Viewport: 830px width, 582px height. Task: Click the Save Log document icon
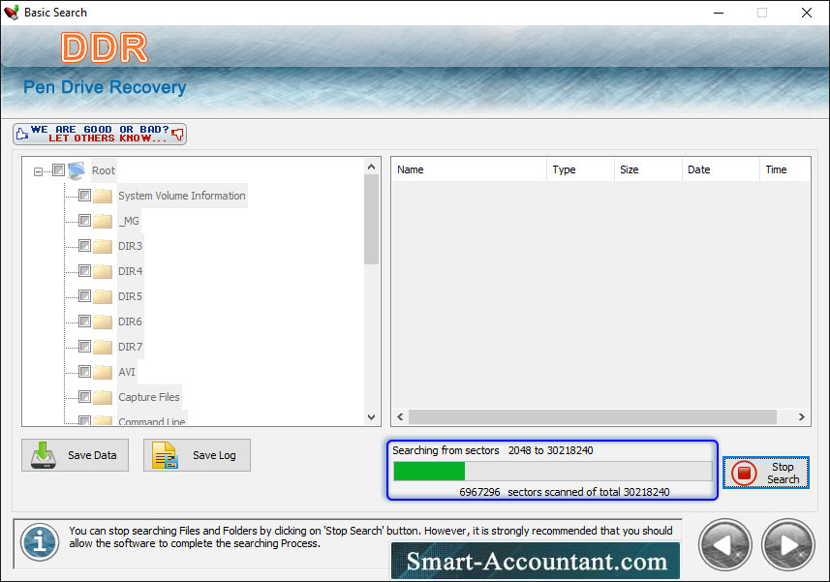tap(165, 455)
